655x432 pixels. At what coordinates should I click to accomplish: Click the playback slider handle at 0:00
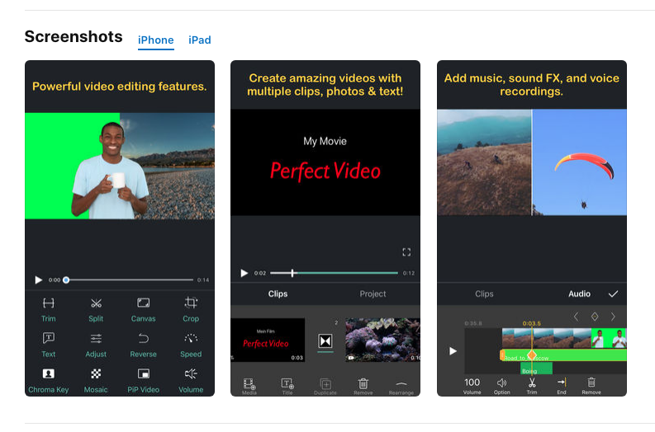pos(66,279)
